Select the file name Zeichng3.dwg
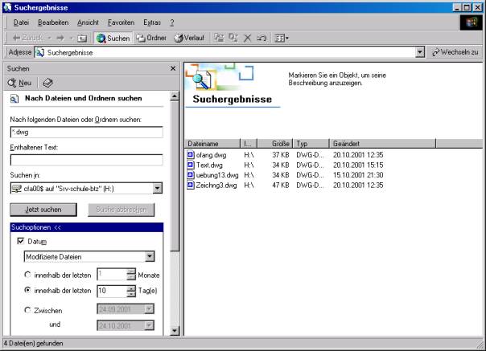 (x=216, y=186)
